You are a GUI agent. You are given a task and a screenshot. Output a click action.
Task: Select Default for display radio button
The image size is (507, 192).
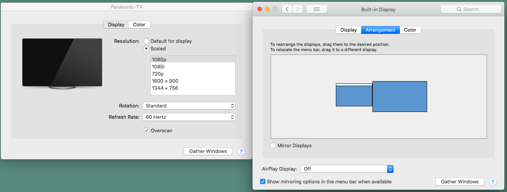tap(146, 41)
